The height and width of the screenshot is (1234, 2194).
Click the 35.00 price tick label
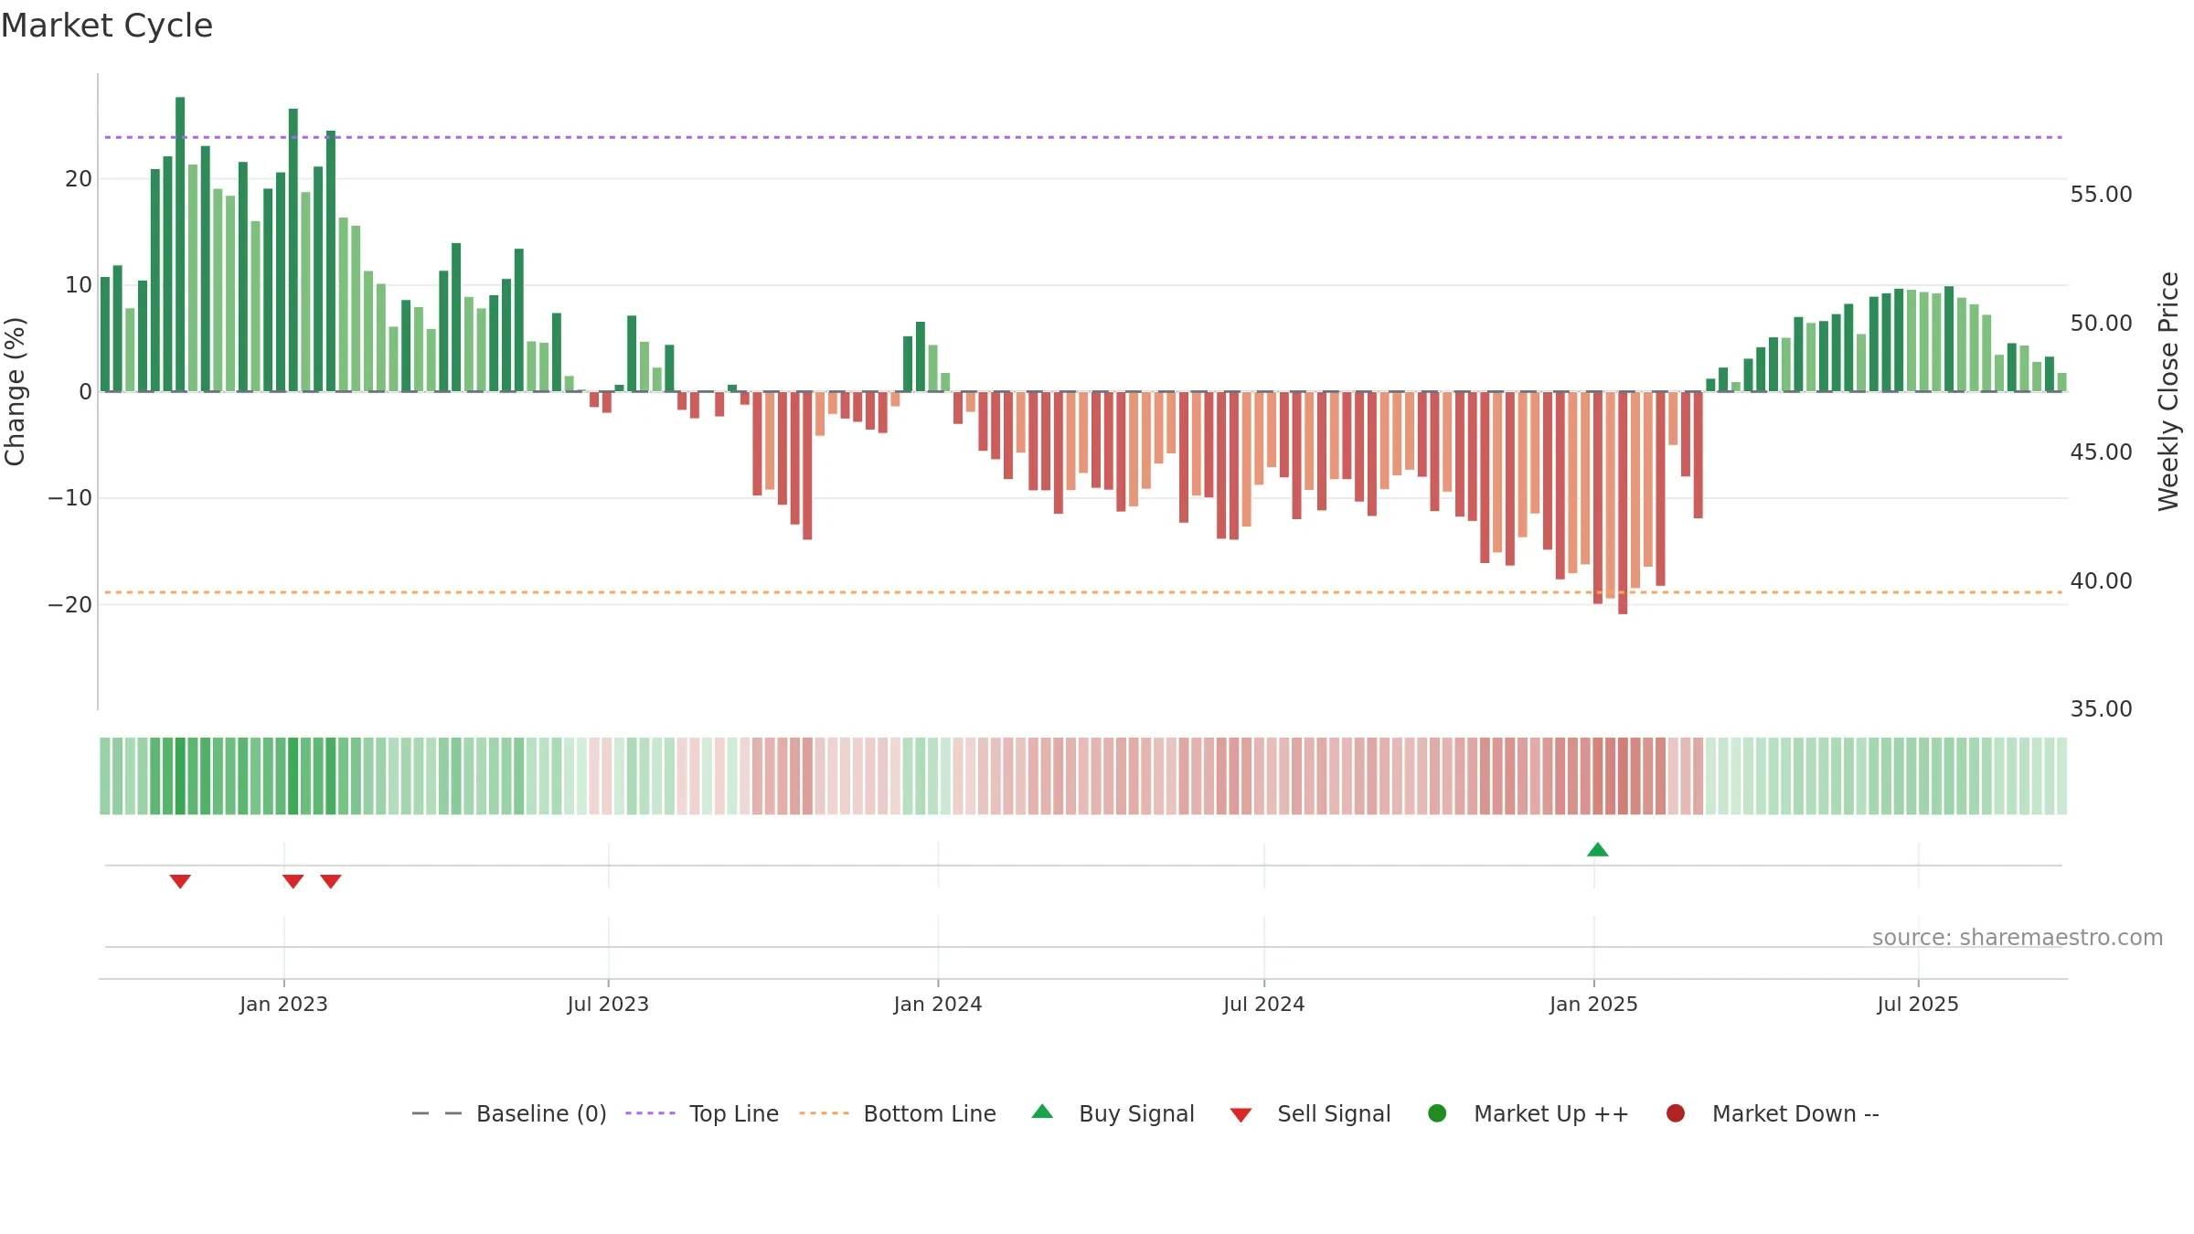[x=2102, y=709]
